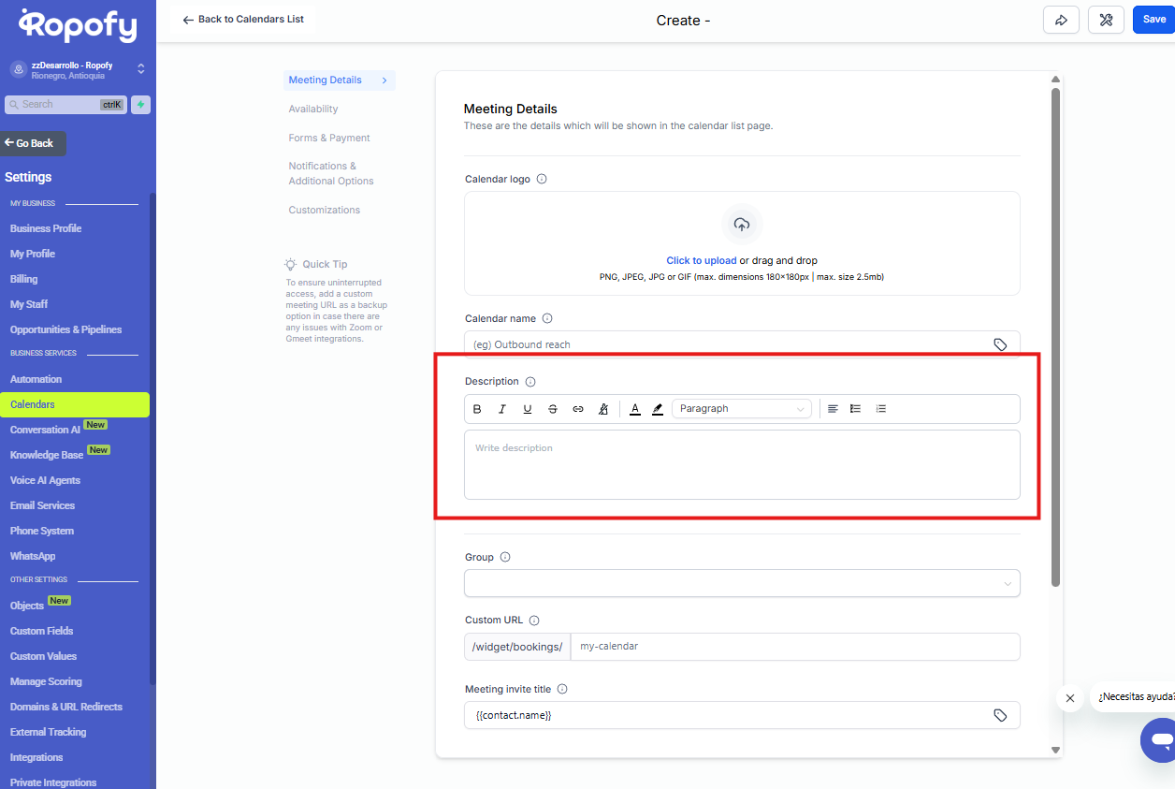
Task: Toggle underline in the description toolbar
Action: pyautogui.click(x=528, y=409)
